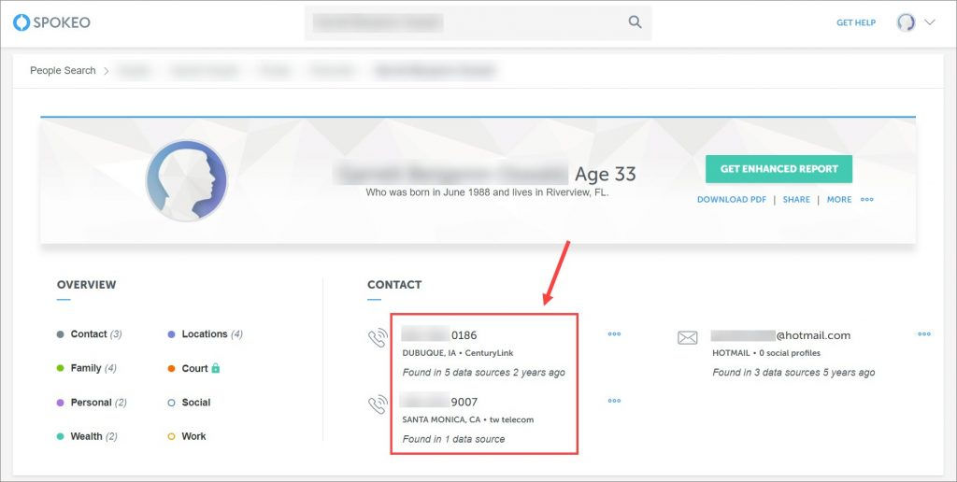
Task: Click the green lock icon beside Court
Action: point(216,368)
